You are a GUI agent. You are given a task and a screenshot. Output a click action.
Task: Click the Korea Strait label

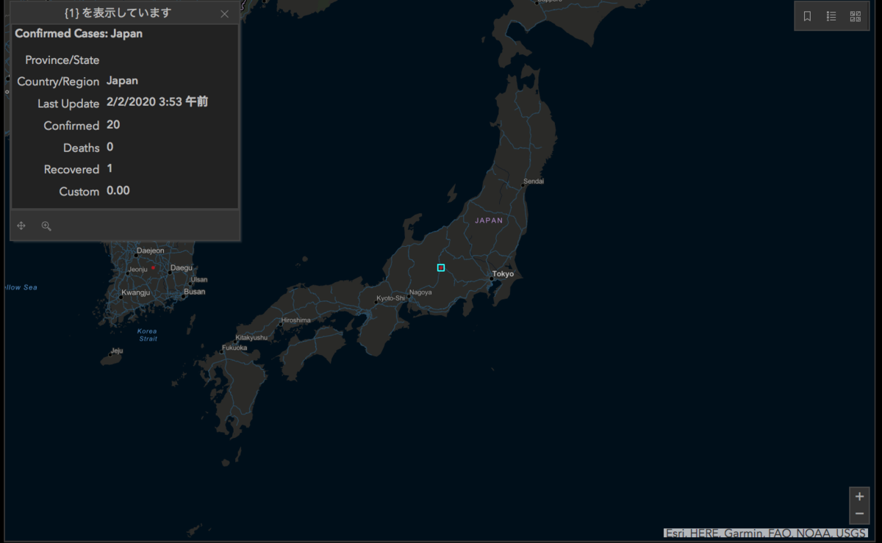click(148, 335)
